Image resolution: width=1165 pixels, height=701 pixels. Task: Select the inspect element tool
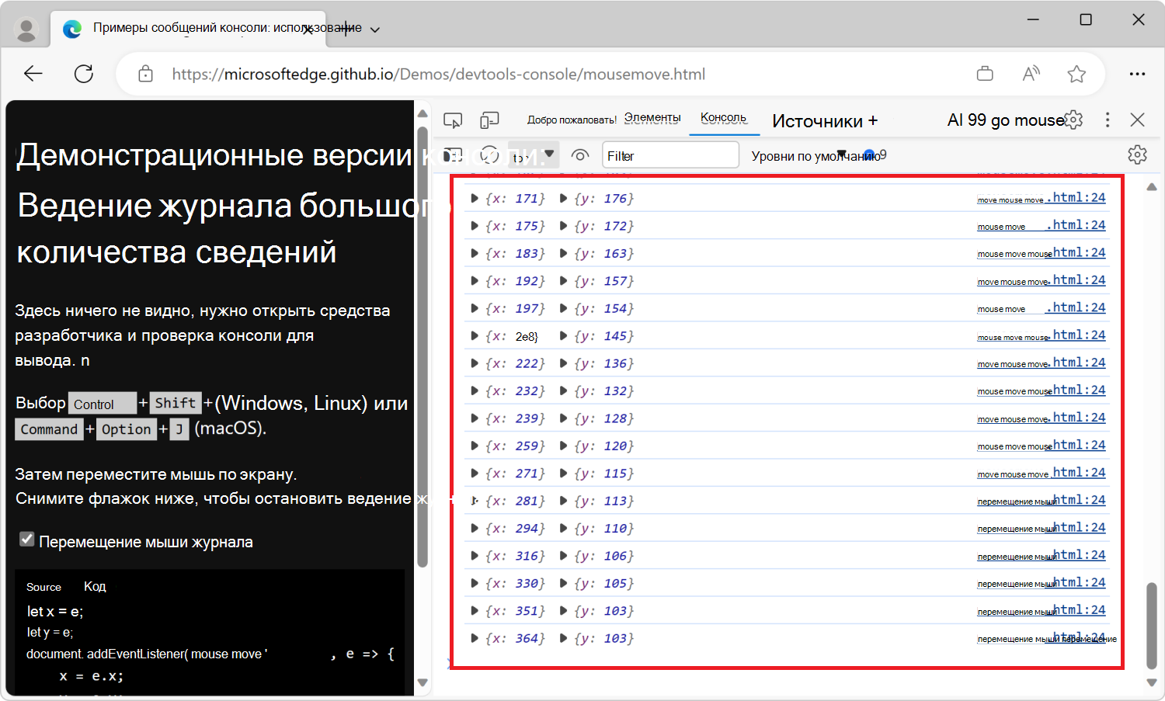point(453,120)
